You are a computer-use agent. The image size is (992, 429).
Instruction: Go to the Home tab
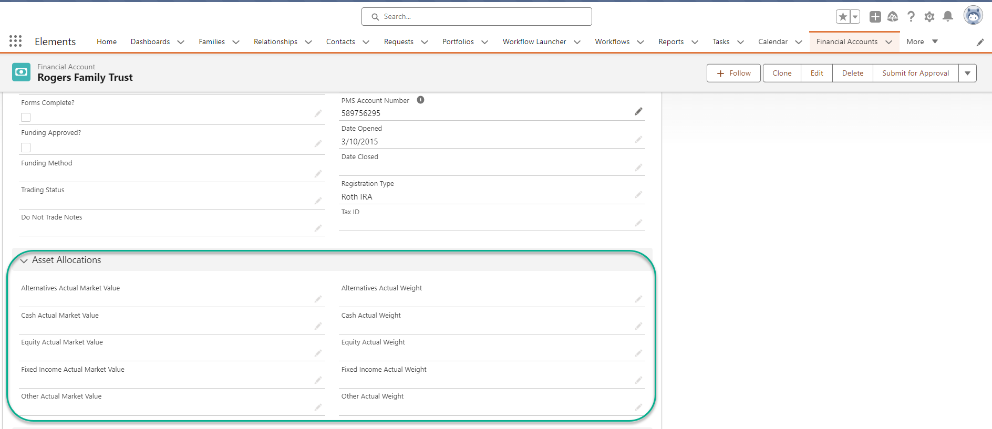click(107, 42)
